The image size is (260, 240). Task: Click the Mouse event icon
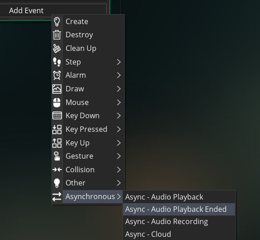coord(57,102)
